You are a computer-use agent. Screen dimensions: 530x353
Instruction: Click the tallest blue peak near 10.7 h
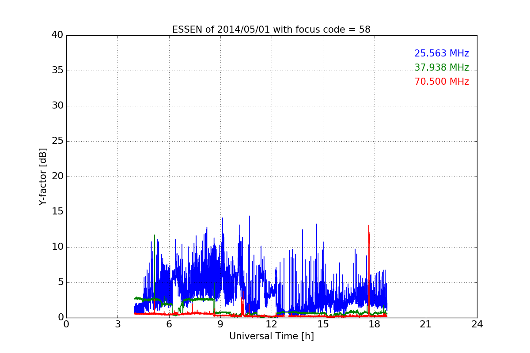[250, 216]
